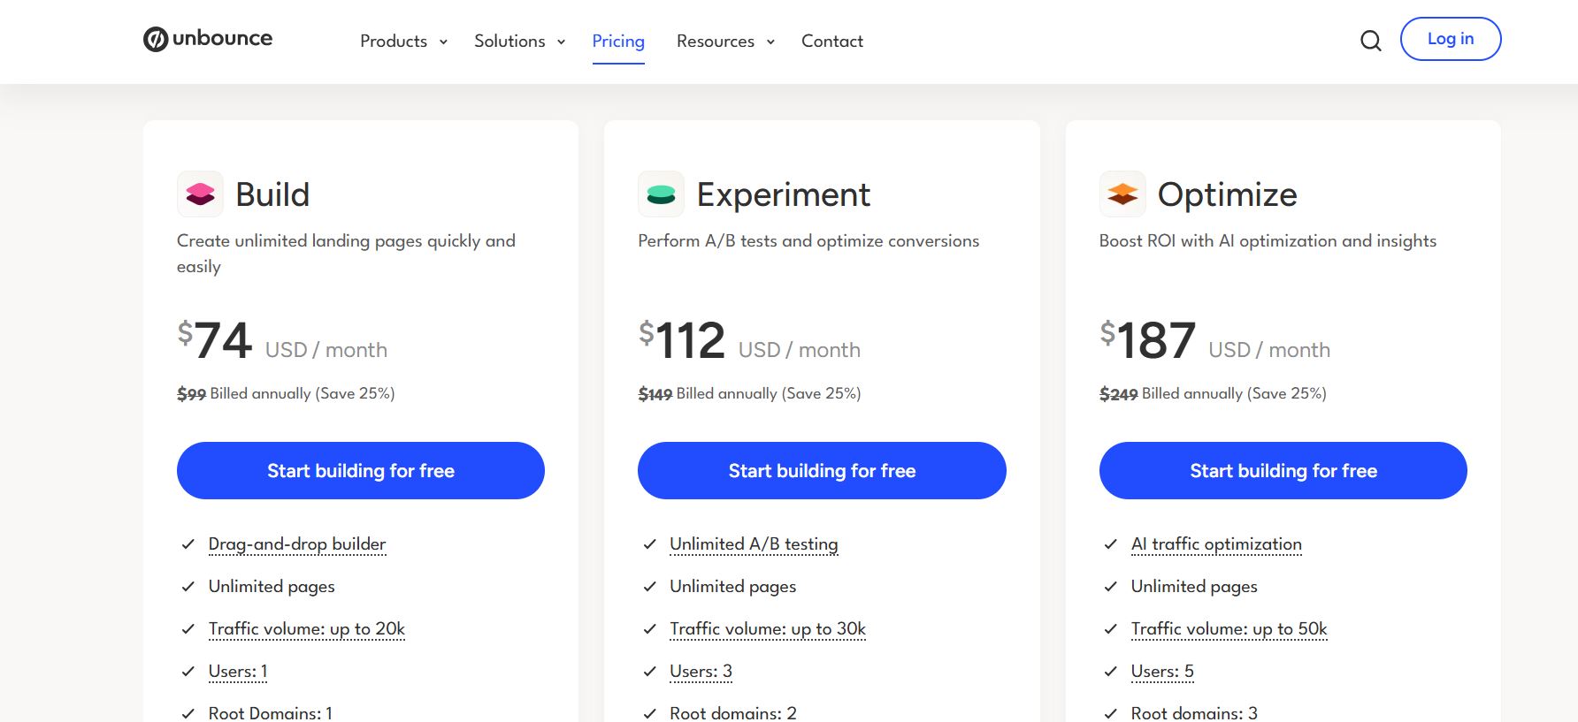
Task: Click the Unbounce logo
Action: [208, 39]
